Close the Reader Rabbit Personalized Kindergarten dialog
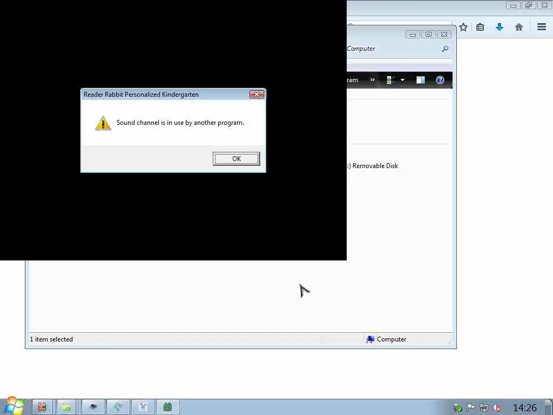553x415 pixels. coord(257,94)
